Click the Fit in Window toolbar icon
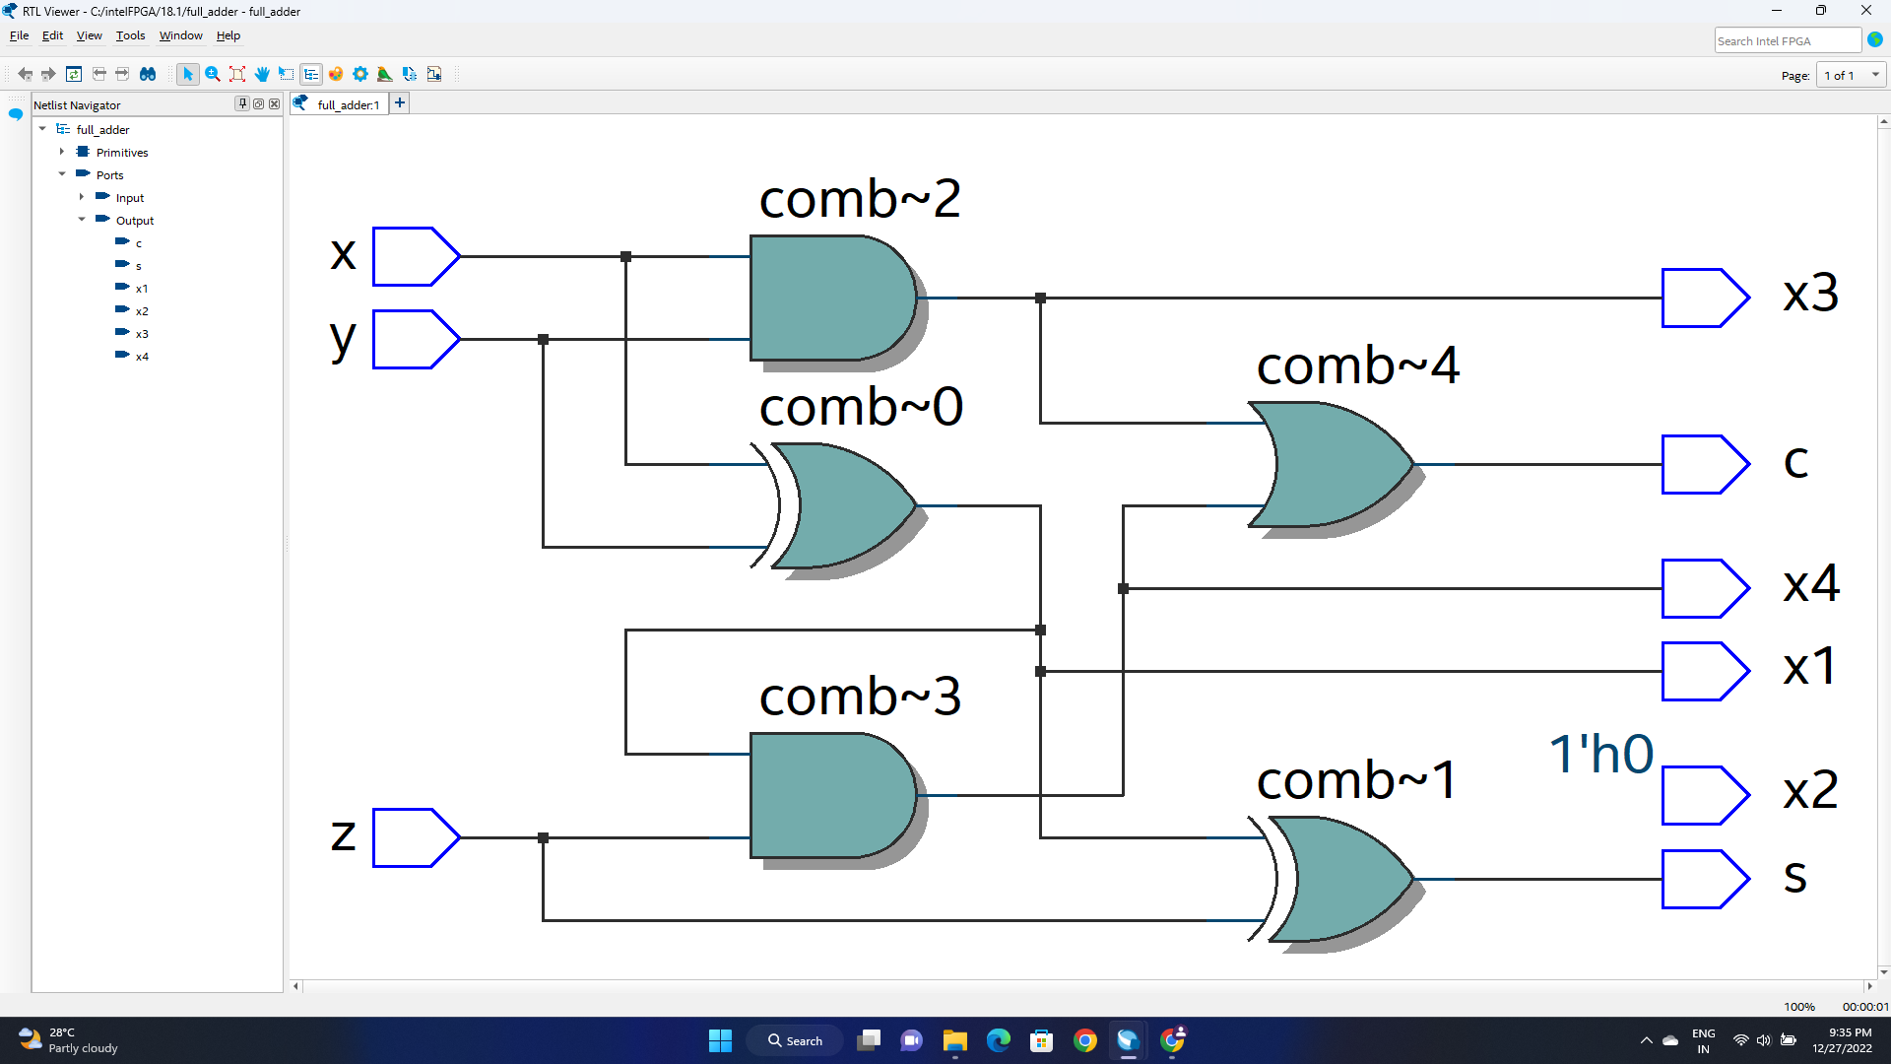 (x=237, y=74)
